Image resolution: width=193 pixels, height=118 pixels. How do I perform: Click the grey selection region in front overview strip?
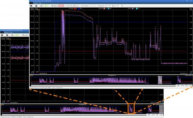[x=160, y=80]
